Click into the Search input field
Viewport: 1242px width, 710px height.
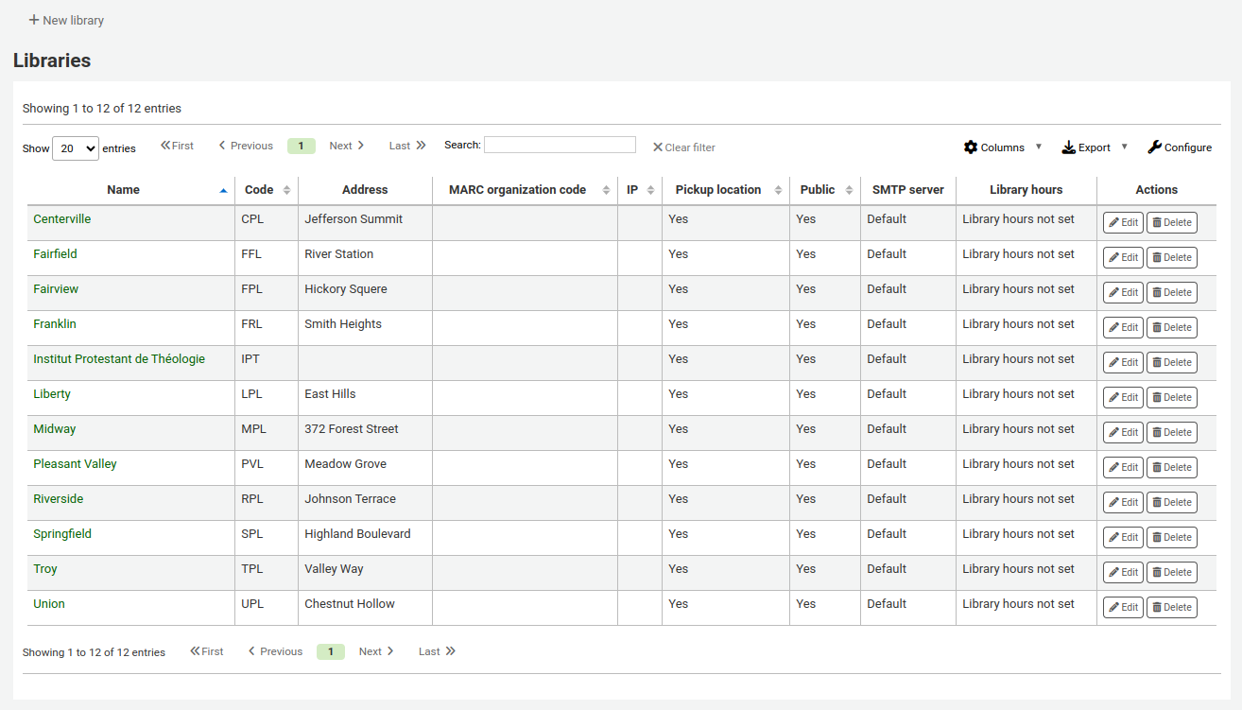click(x=560, y=145)
